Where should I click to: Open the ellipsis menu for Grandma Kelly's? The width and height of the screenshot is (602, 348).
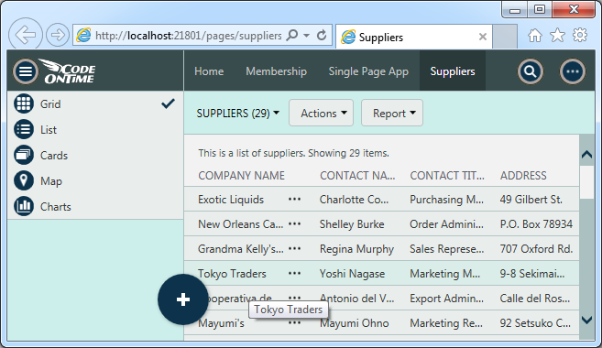[294, 248]
